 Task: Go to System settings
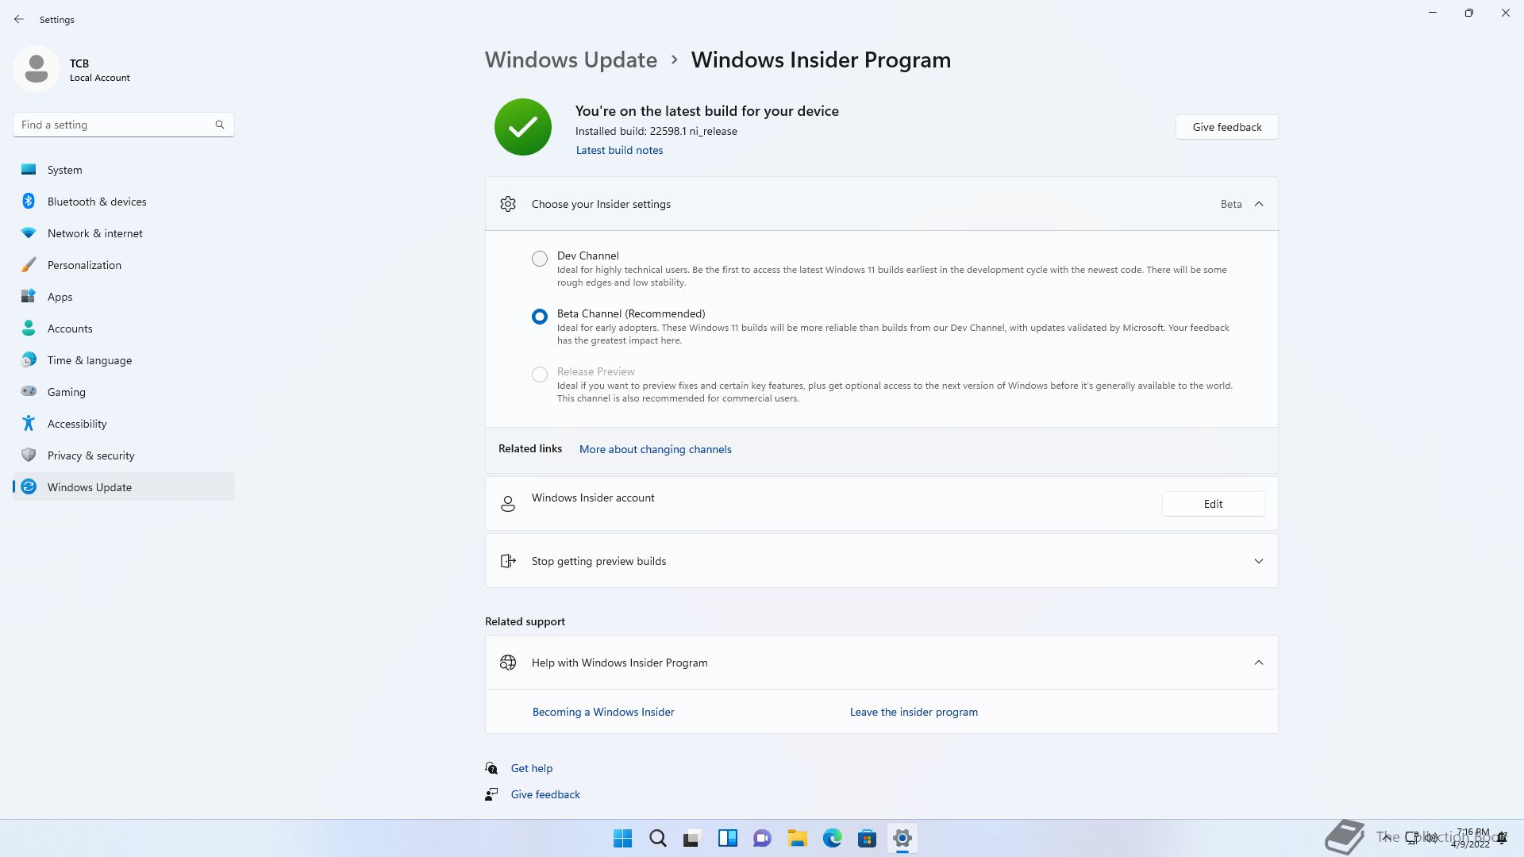pyautogui.click(x=124, y=170)
